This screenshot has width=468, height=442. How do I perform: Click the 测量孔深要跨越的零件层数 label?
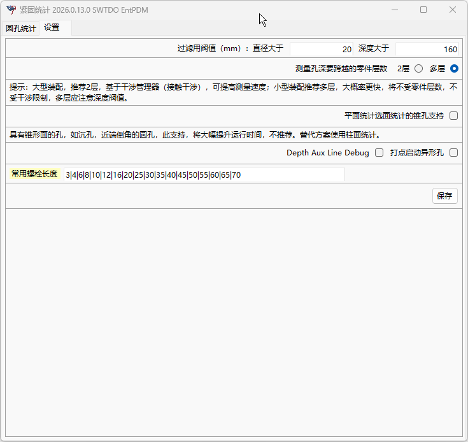point(341,69)
